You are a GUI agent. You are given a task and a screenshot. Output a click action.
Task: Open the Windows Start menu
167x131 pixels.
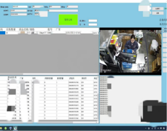[x=1, y=128]
